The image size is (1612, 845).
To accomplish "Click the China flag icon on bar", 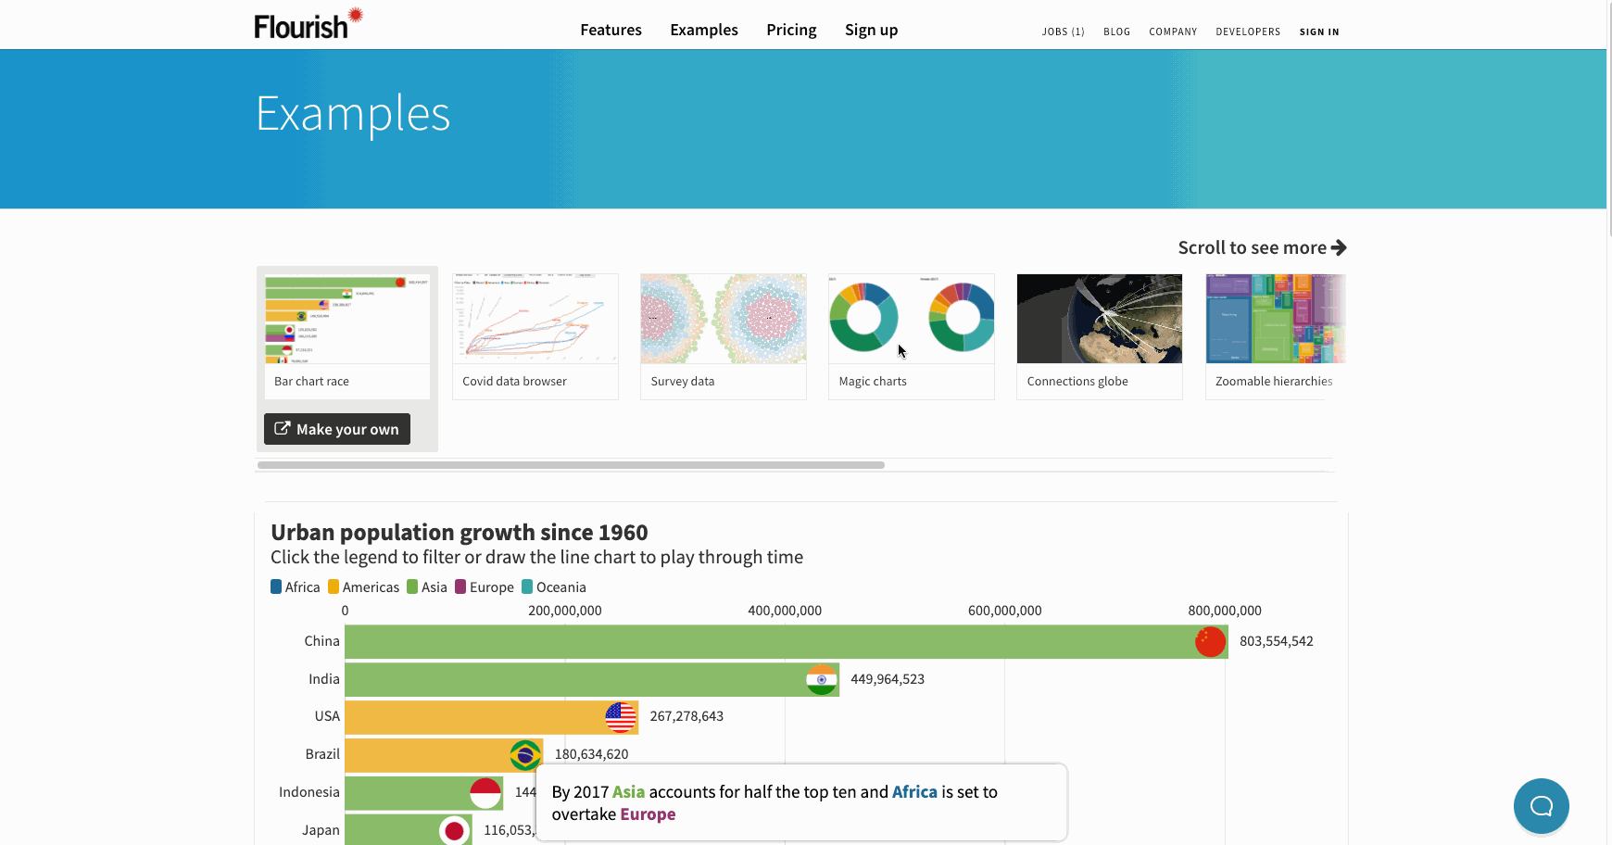I will [1210, 641].
